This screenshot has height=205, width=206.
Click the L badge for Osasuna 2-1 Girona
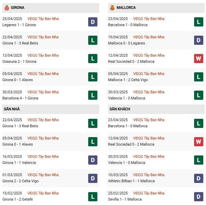pos(93,59)
